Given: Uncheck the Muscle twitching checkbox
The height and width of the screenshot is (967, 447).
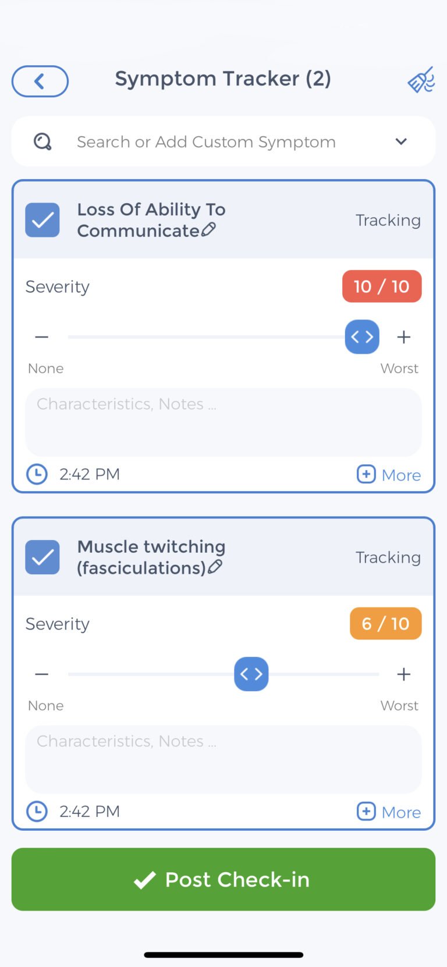Looking at the screenshot, I should point(42,557).
